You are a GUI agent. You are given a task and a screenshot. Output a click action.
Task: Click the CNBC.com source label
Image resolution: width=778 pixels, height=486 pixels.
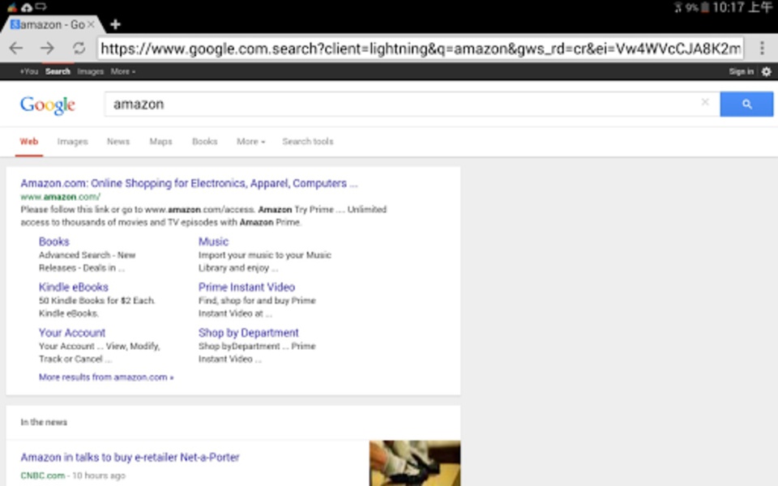[43, 475]
